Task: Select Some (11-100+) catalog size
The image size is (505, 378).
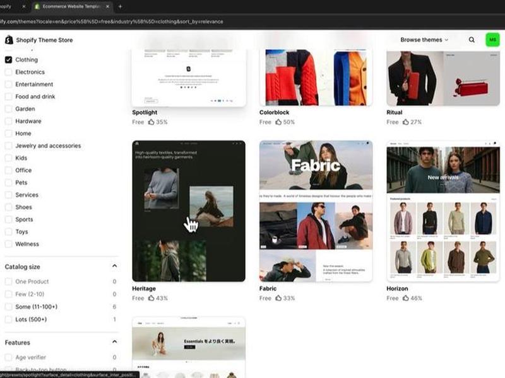Action: (8, 307)
